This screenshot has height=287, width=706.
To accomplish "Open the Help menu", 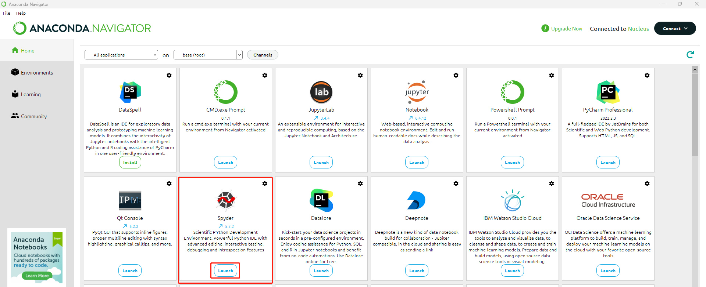I will [x=21, y=13].
